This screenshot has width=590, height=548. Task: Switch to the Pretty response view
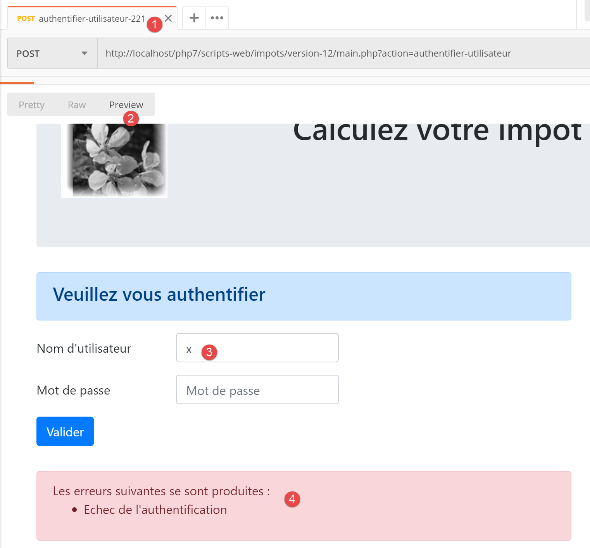31,105
